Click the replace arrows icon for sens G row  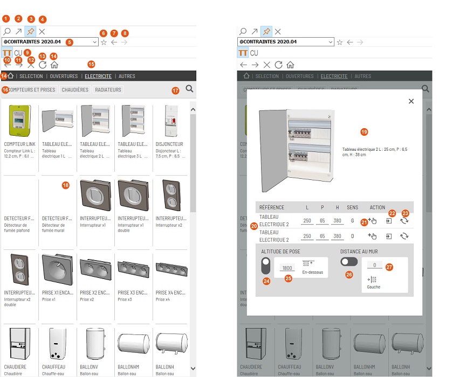coord(403,221)
